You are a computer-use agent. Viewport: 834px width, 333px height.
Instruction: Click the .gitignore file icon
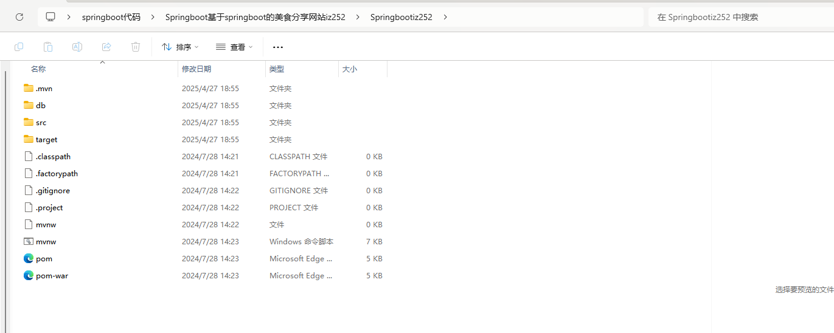[x=29, y=190]
